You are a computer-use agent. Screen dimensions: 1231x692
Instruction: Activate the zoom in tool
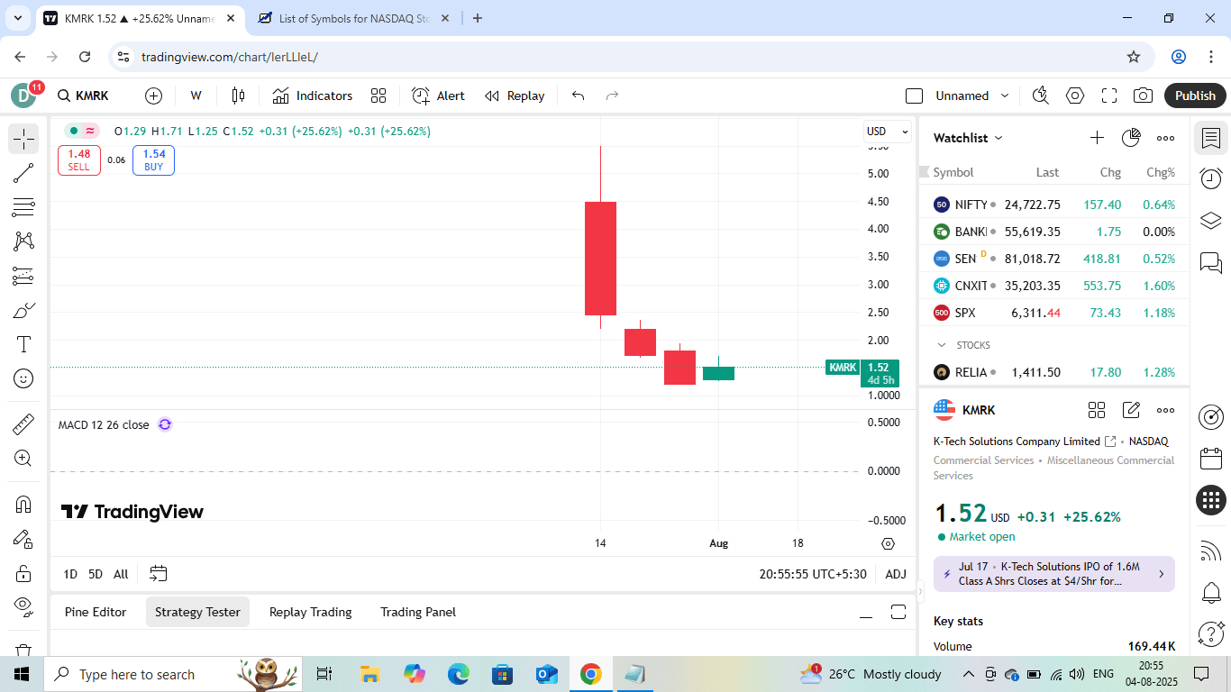(23, 458)
